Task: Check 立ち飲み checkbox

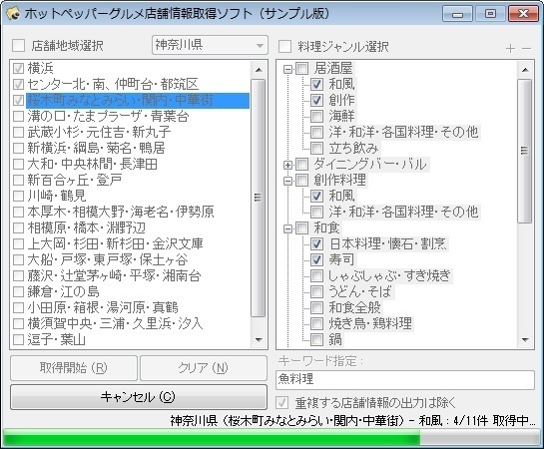Action: pos(316,148)
